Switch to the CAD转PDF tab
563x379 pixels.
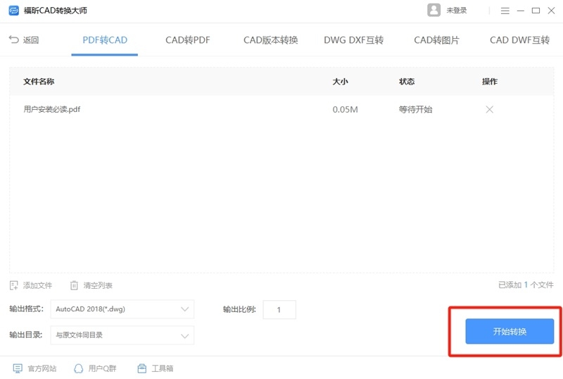pyautogui.click(x=188, y=40)
